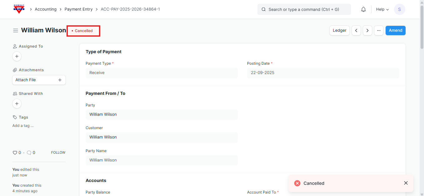Screen dimensions: 424x196
Task: Navigate to Payment Entry breadcrumb
Action: pyautogui.click(x=79, y=9)
